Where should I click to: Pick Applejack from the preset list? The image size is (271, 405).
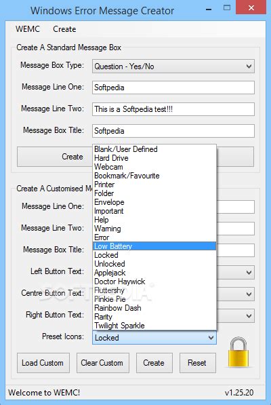pyautogui.click(x=154, y=273)
